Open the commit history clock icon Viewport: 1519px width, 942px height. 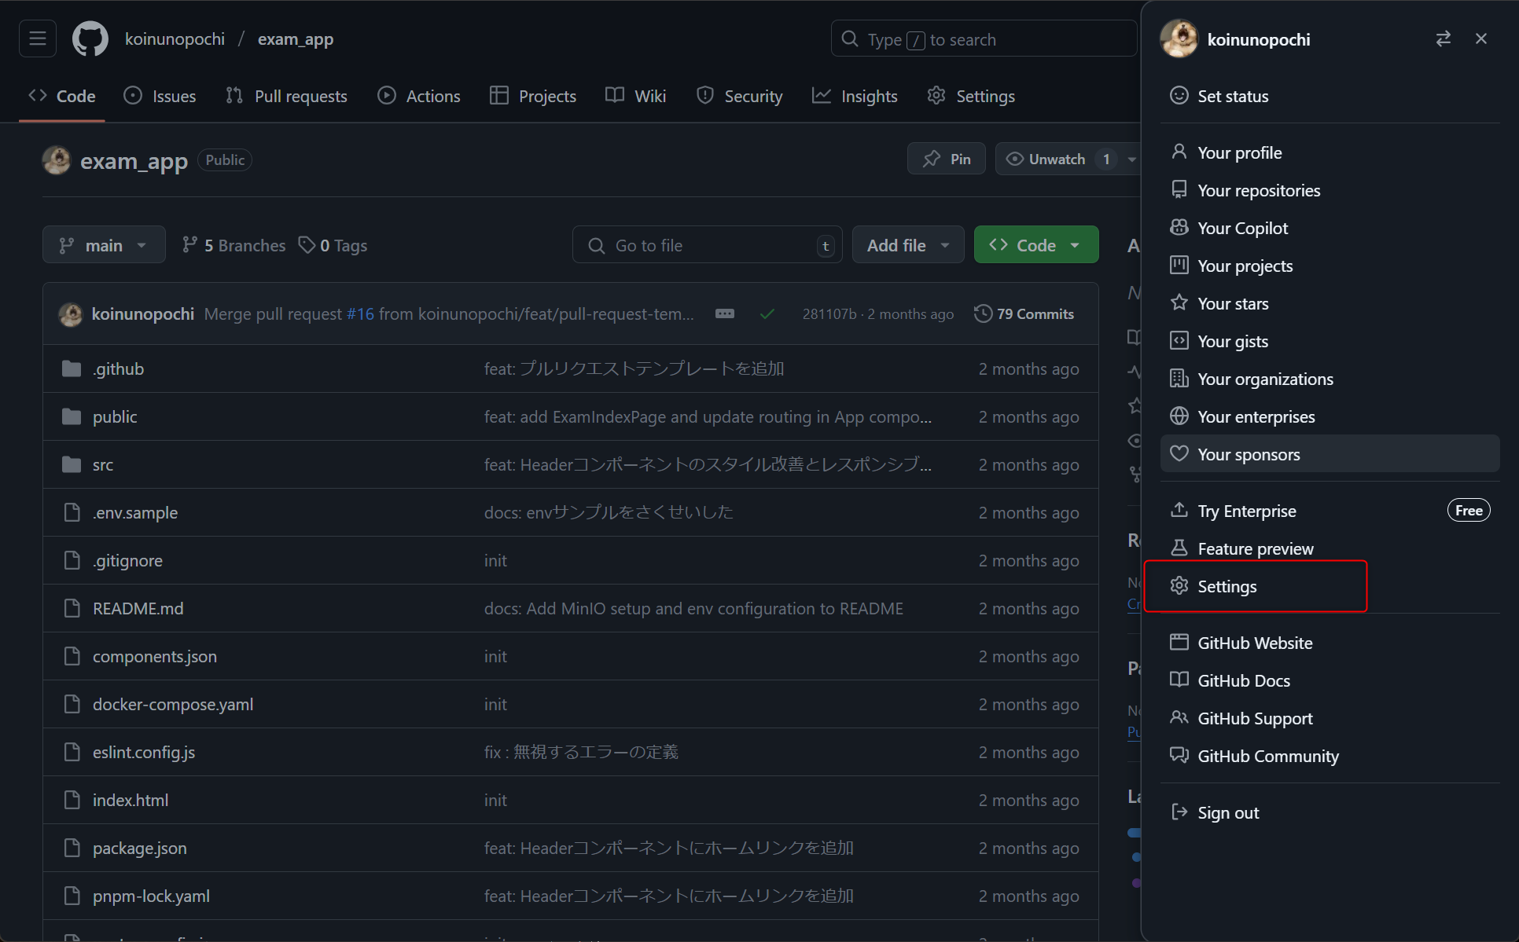click(x=983, y=313)
